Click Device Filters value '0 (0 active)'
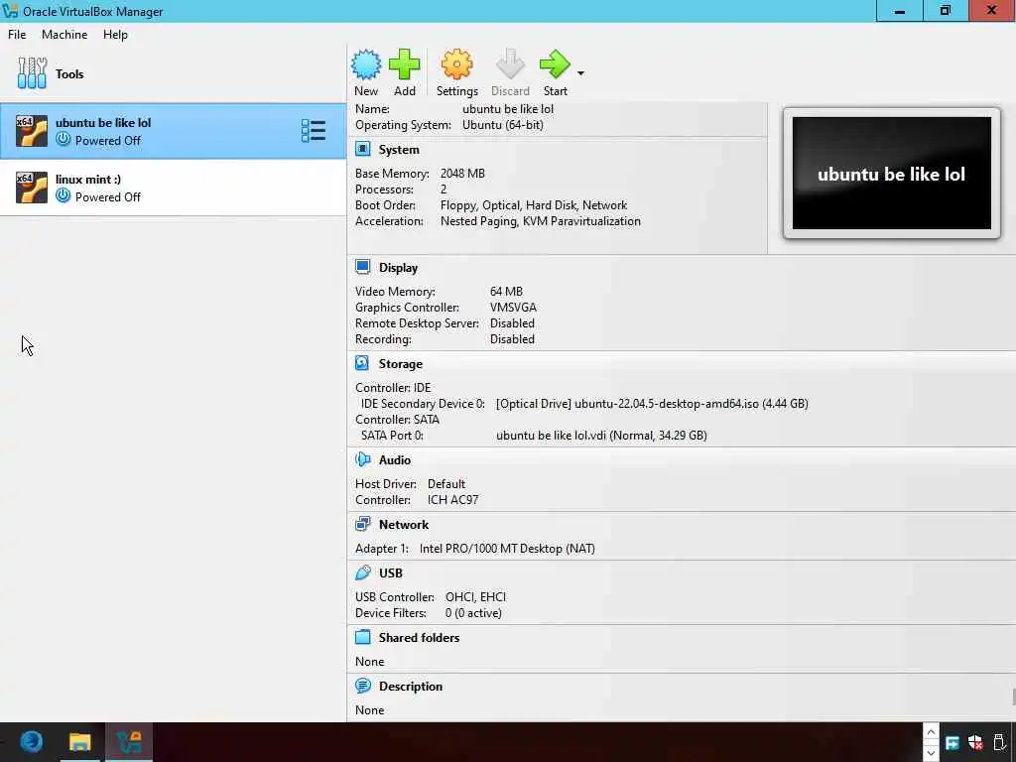 [x=473, y=613]
